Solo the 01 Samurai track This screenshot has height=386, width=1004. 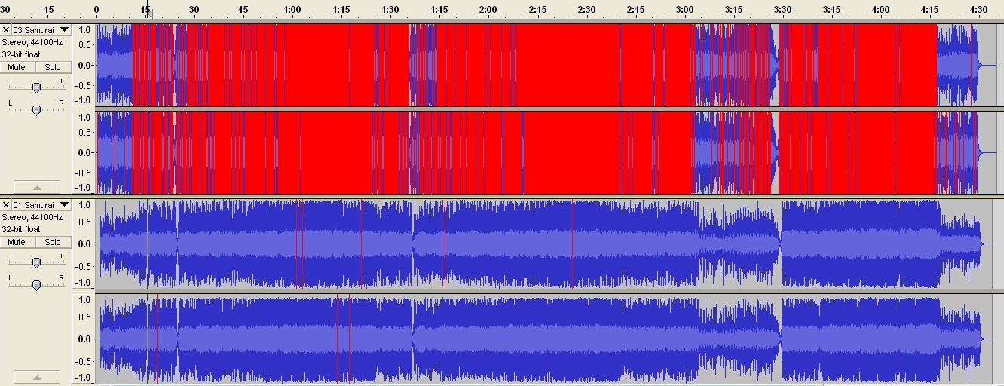pyautogui.click(x=52, y=242)
